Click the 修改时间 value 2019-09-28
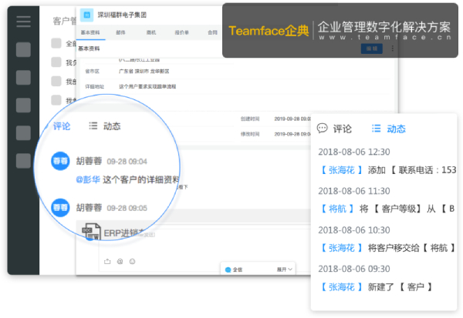Image resolution: width=463 pixels, height=318 pixels. click(292, 134)
